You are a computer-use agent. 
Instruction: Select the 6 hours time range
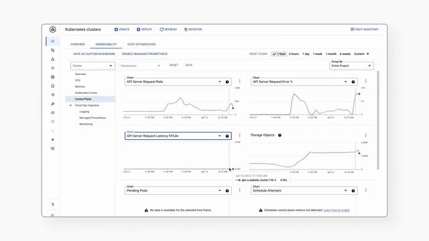coord(294,54)
